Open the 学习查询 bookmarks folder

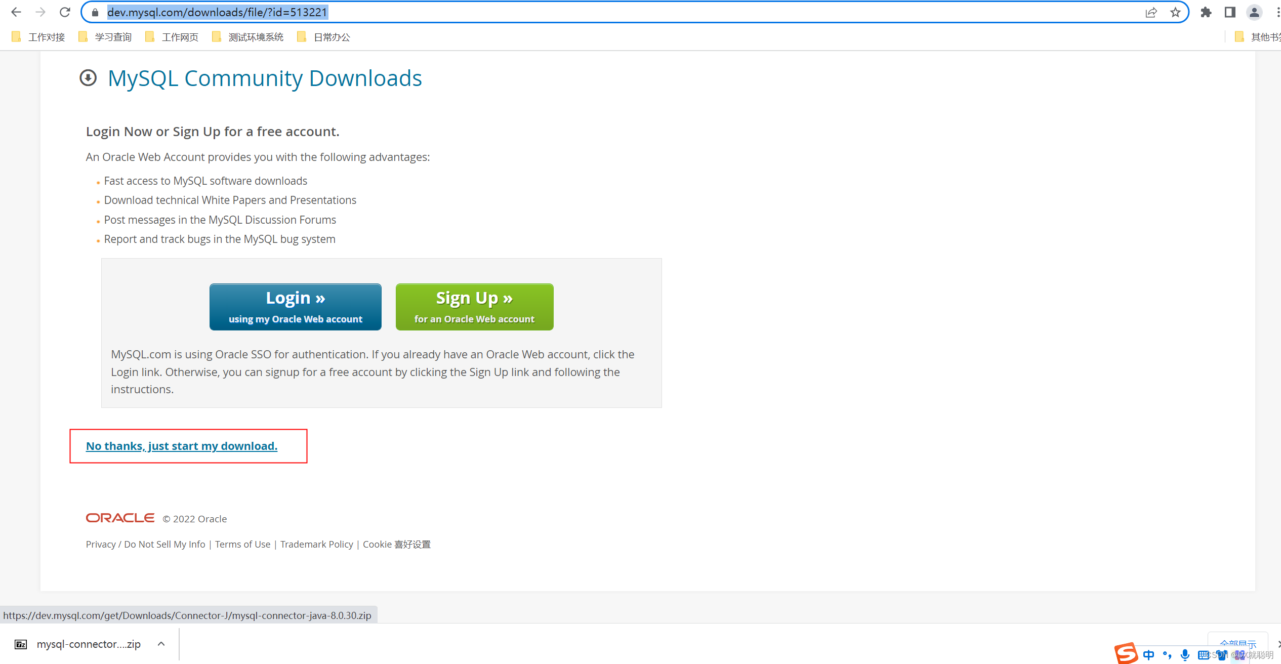coord(105,37)
